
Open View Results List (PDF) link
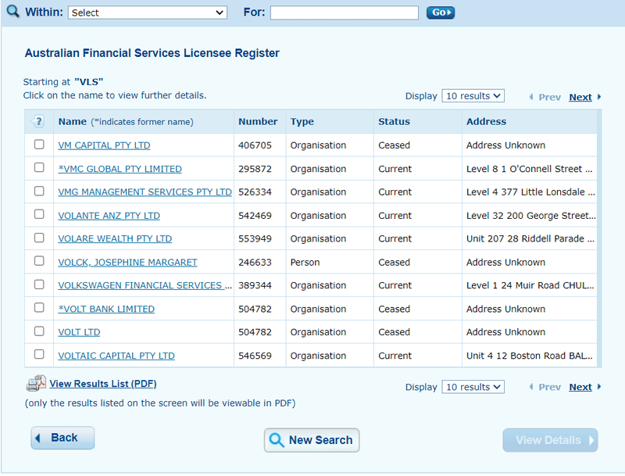pos(103,384)
